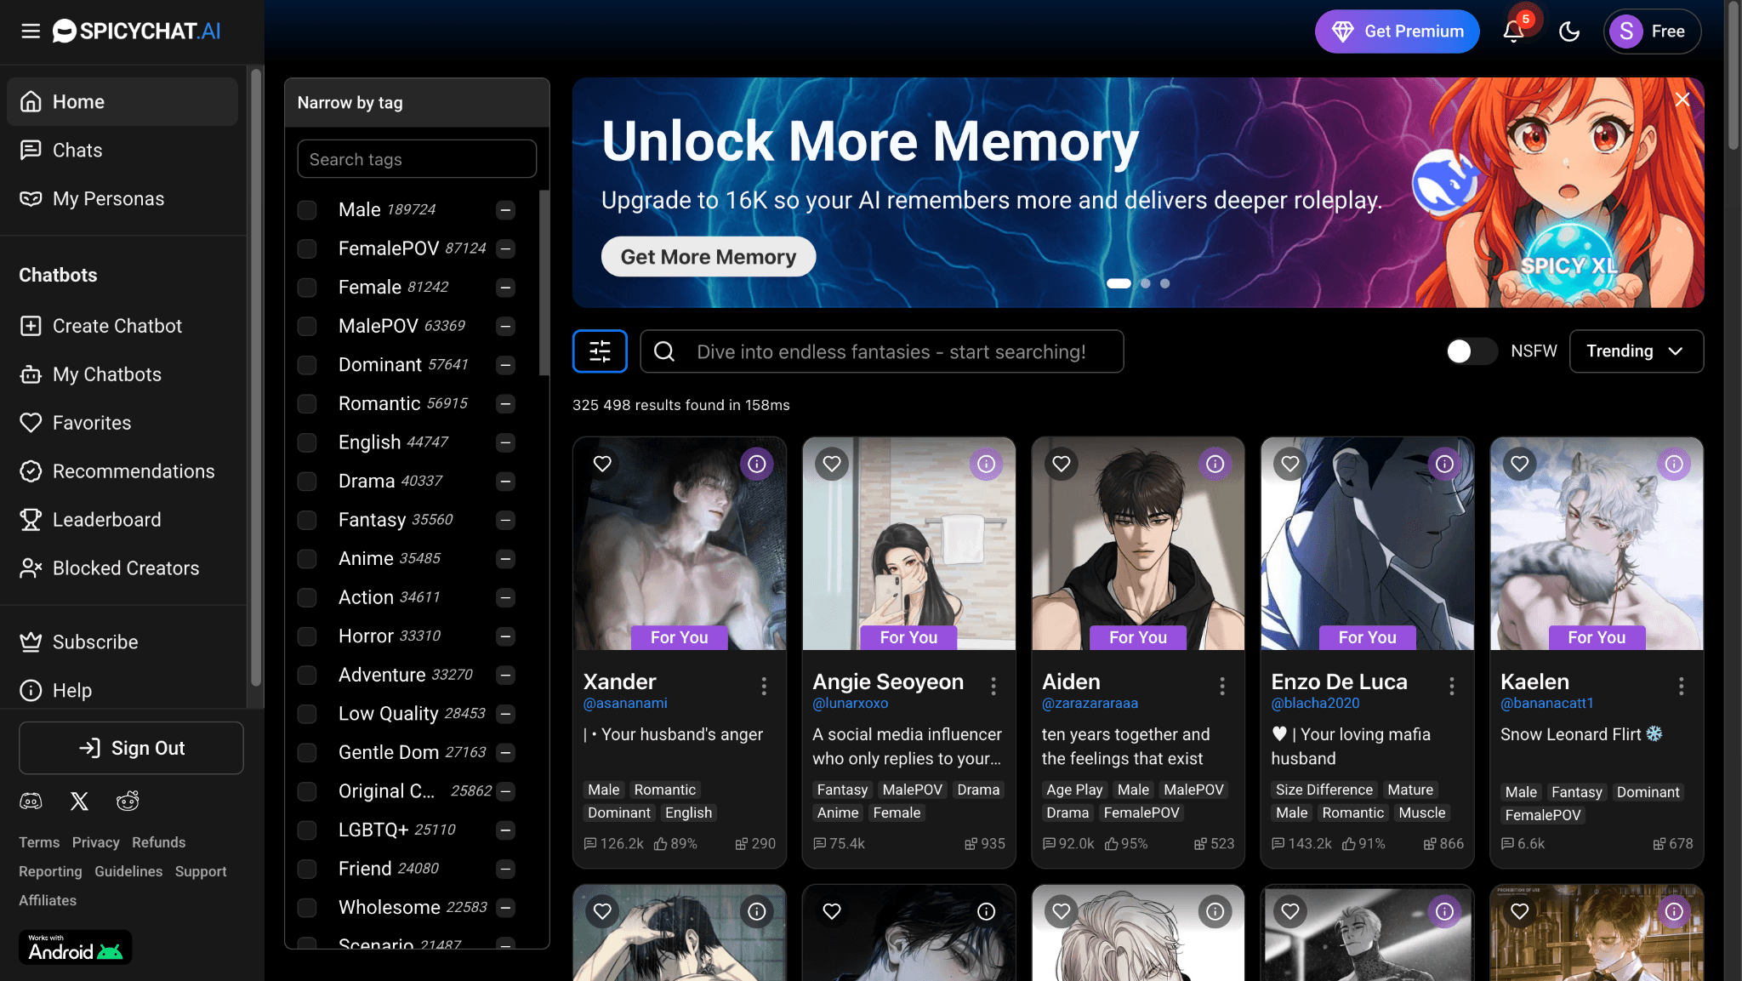Favorite the Xander chatbot card
The height and width of the screenshot is (981, 1742).
point(602,464)
